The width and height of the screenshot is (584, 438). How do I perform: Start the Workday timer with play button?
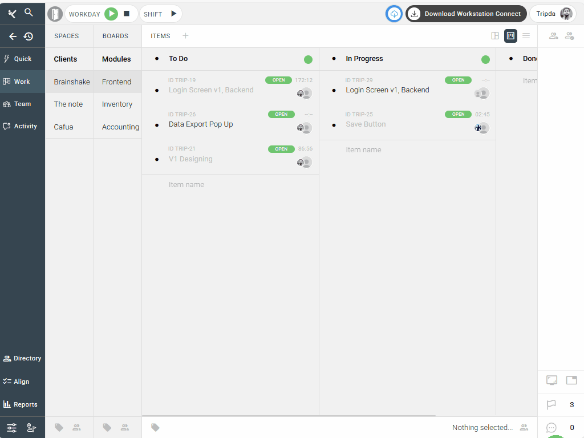[111, 14]
